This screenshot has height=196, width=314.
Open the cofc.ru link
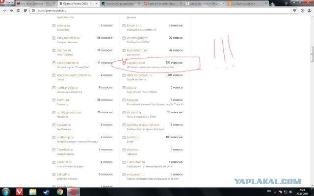click(x=131, y=87)
